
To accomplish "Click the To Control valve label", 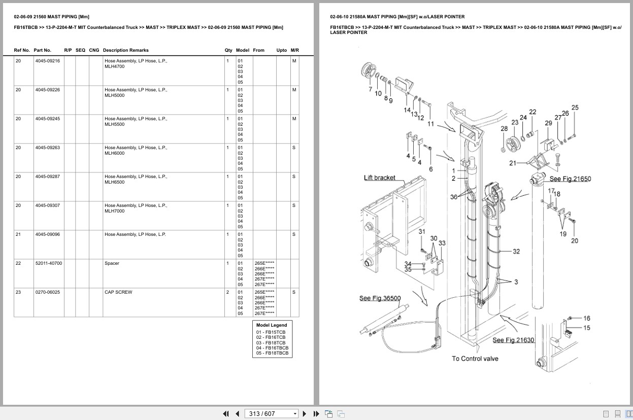I will click(x=475, y=359).
